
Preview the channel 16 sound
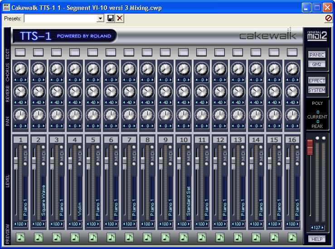[x=292, y=237]
